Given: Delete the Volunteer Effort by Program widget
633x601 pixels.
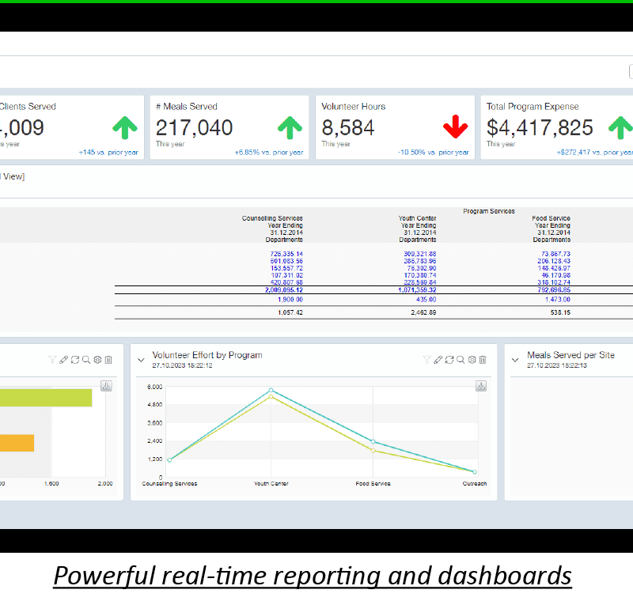Looking at the screenshot, I should click(482, 360).
